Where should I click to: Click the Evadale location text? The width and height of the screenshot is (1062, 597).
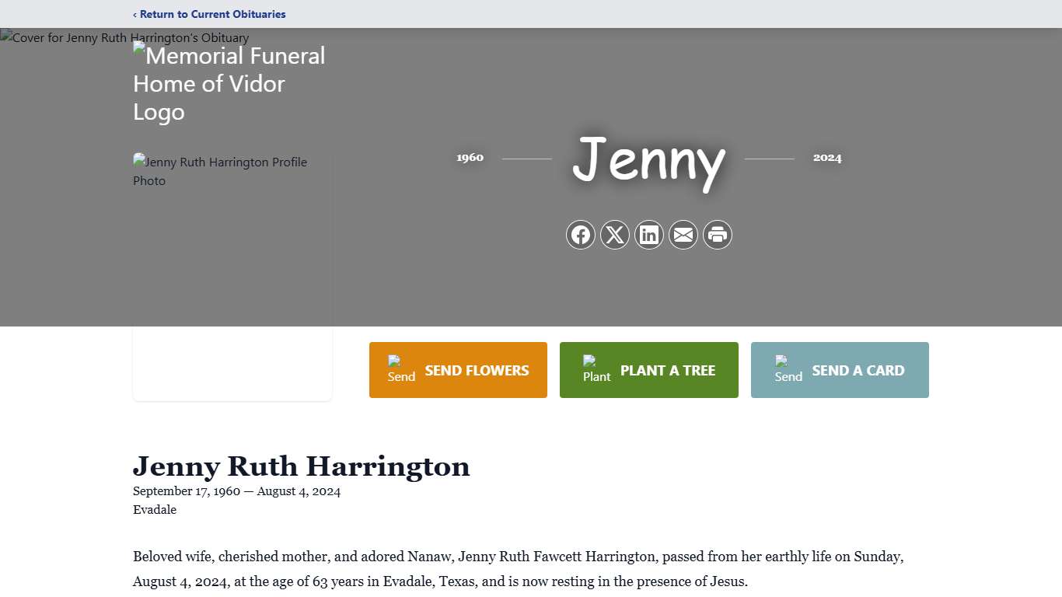[x=154, y=510]
